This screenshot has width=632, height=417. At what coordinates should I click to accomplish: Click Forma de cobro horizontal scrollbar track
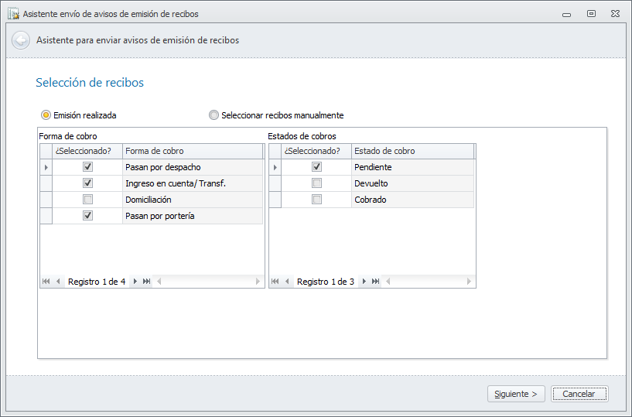(x=209, y=282)
